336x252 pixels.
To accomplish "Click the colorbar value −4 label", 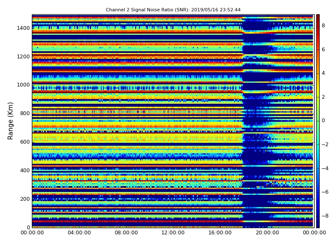I will click(x=325, y=168).
